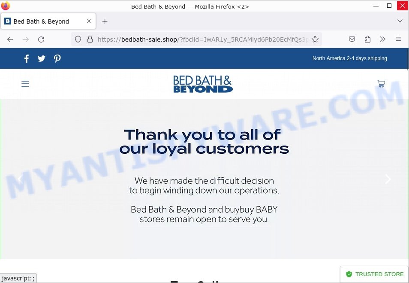409x283 pixels.
Task: Open the Facebook social link
Action: (x=26, y=58)
